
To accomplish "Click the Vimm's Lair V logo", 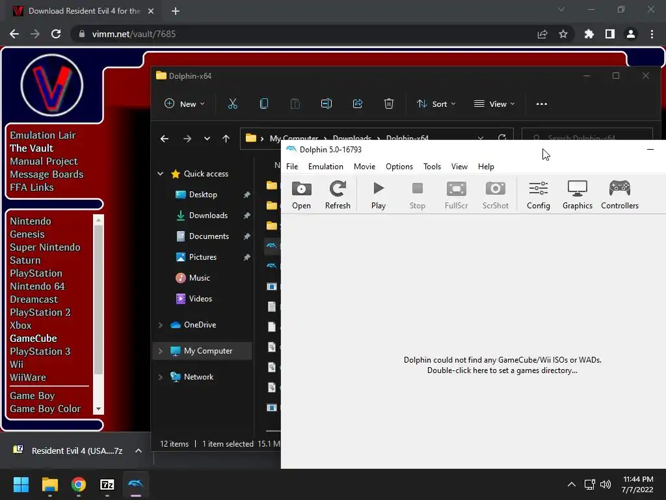I will [x=52, y=85].
